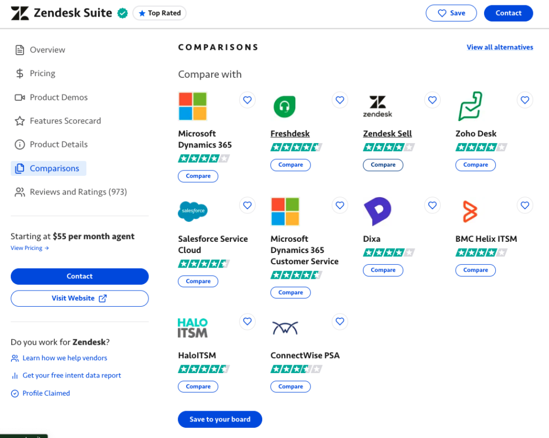Click the Salesforce cloud logo
Image resolution: width=549 pixels, height=438 pixels.
(x=192, y=211)
